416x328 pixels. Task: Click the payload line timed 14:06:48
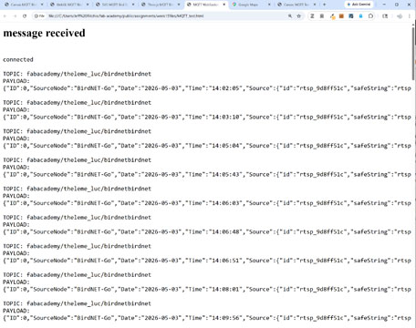click(207, 231)
